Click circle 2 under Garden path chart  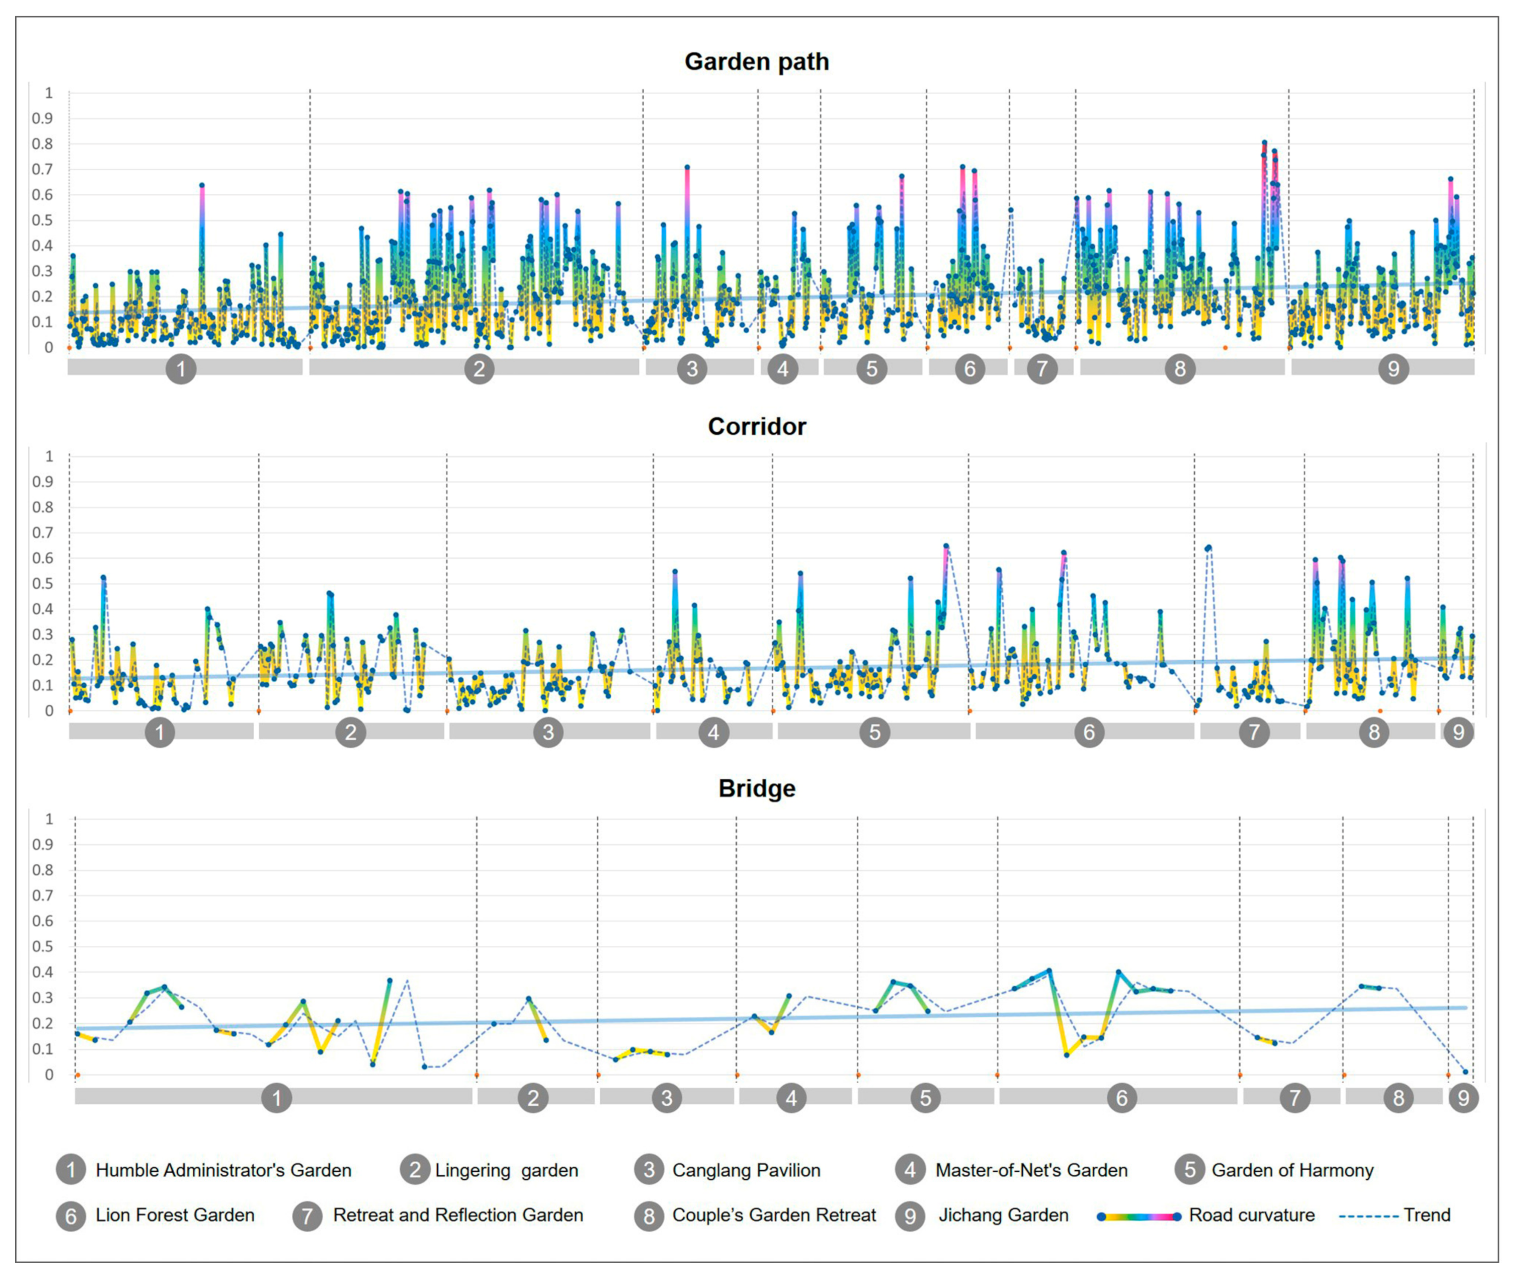coord(479,369)
